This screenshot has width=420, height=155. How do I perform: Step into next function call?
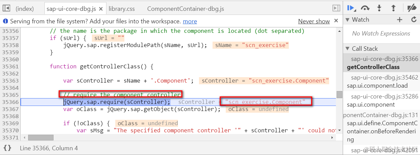379,8
